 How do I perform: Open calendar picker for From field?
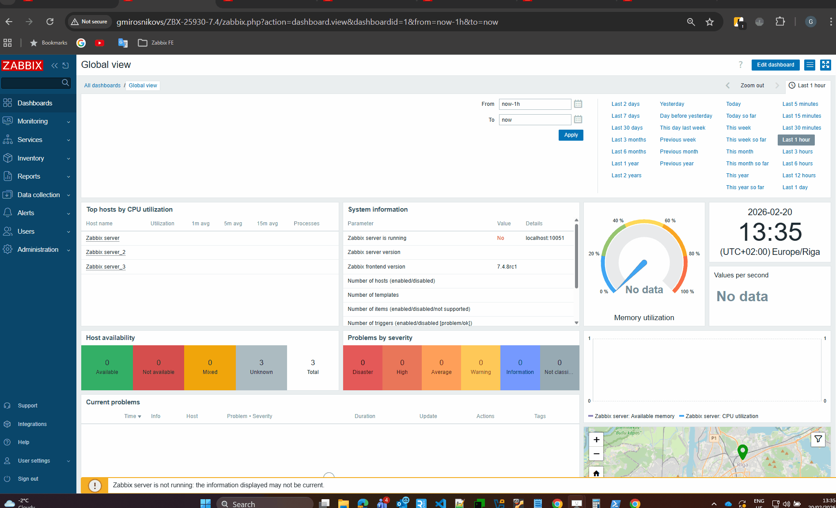coord(578,104)
